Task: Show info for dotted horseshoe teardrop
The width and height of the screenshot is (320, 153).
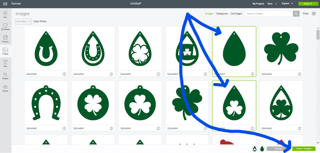Action: pyautogui.click(x=111, y=74)
